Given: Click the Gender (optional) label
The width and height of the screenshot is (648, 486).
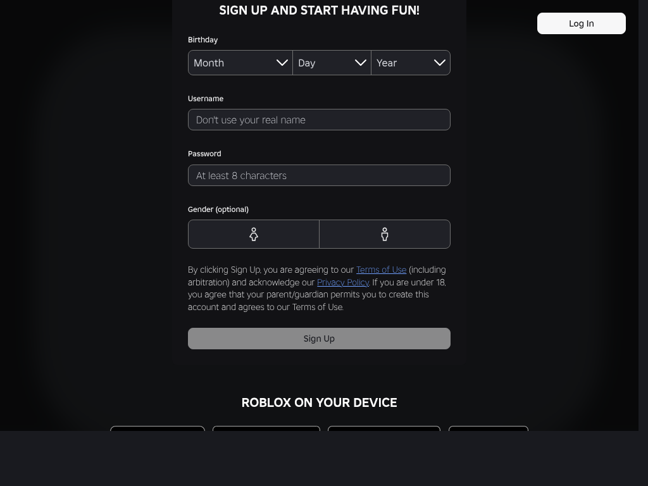Looking at the screenshot, I should coord(218,209).
